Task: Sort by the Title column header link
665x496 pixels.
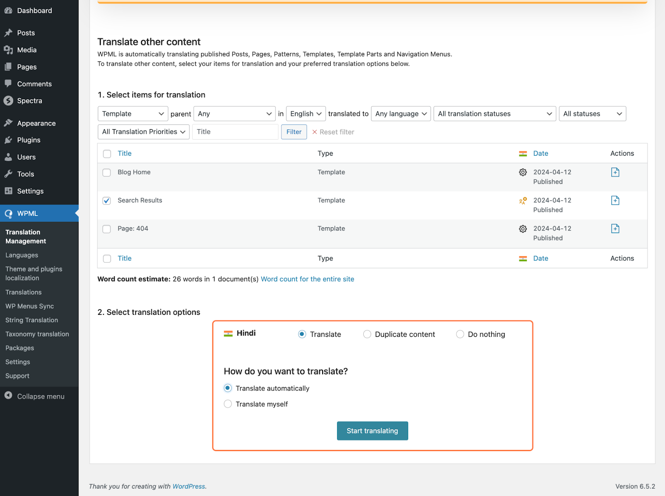Action: 125,154
